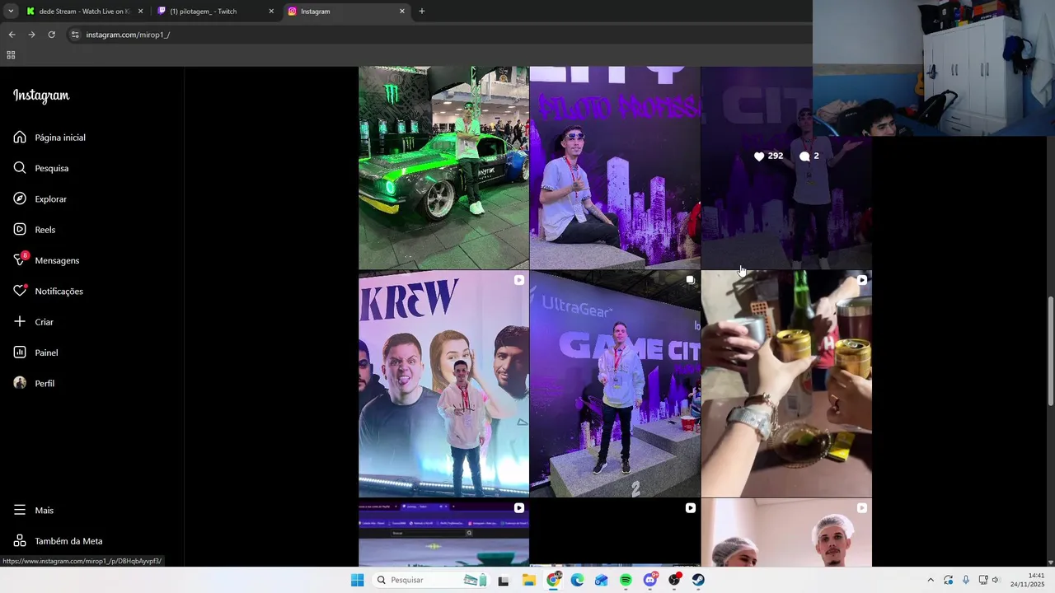Reload the Instagram page
Viewport: 1055px width, 593px height.
click(51, 35)
